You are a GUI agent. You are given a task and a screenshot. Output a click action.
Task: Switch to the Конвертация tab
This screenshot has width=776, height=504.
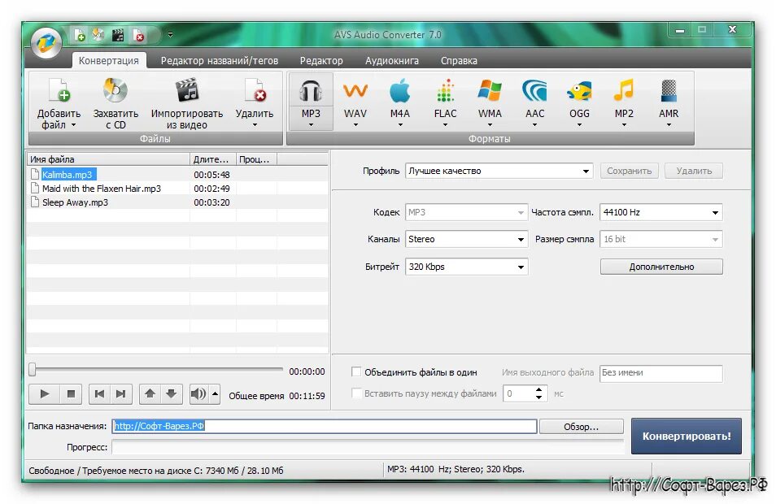pyautogui.click(x=109, y=61)
